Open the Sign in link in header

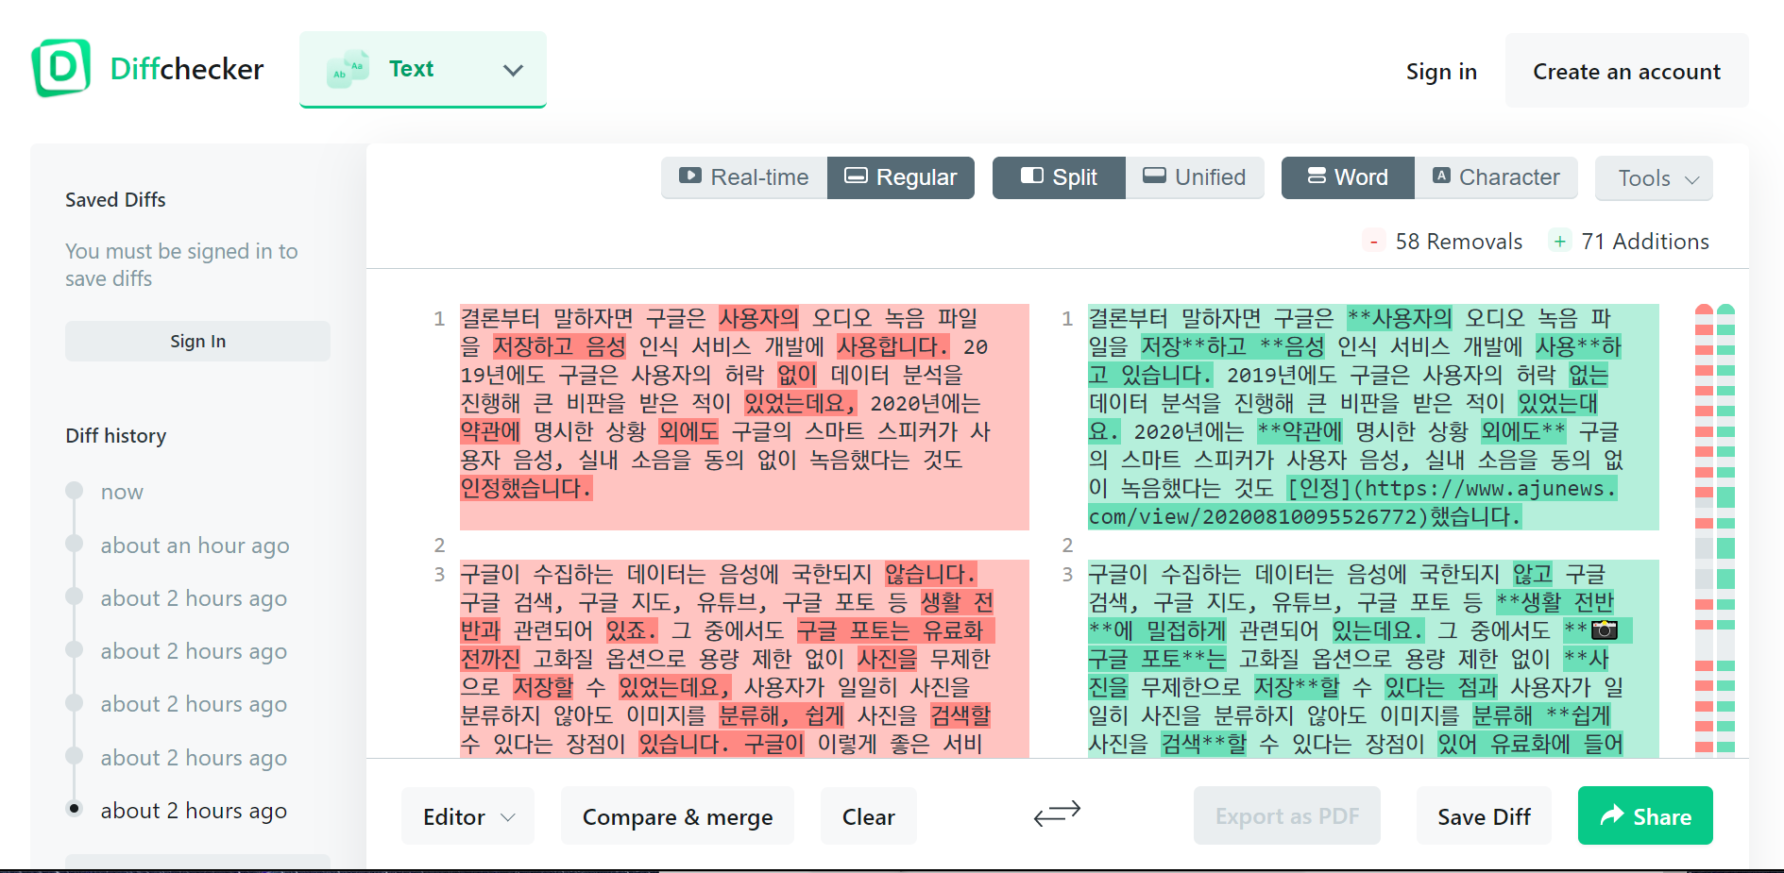[x=1441, y=72]
